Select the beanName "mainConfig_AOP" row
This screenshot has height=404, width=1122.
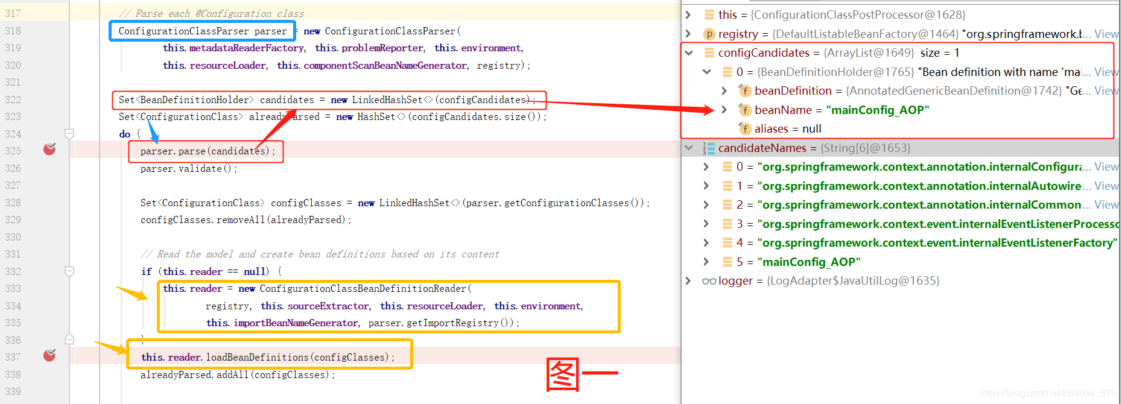[x=901, y=110]
